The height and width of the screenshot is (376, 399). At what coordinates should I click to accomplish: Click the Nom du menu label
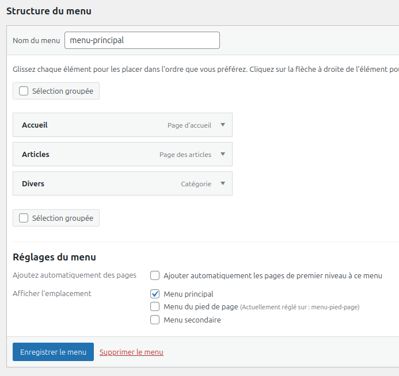(x=36, y=41)
